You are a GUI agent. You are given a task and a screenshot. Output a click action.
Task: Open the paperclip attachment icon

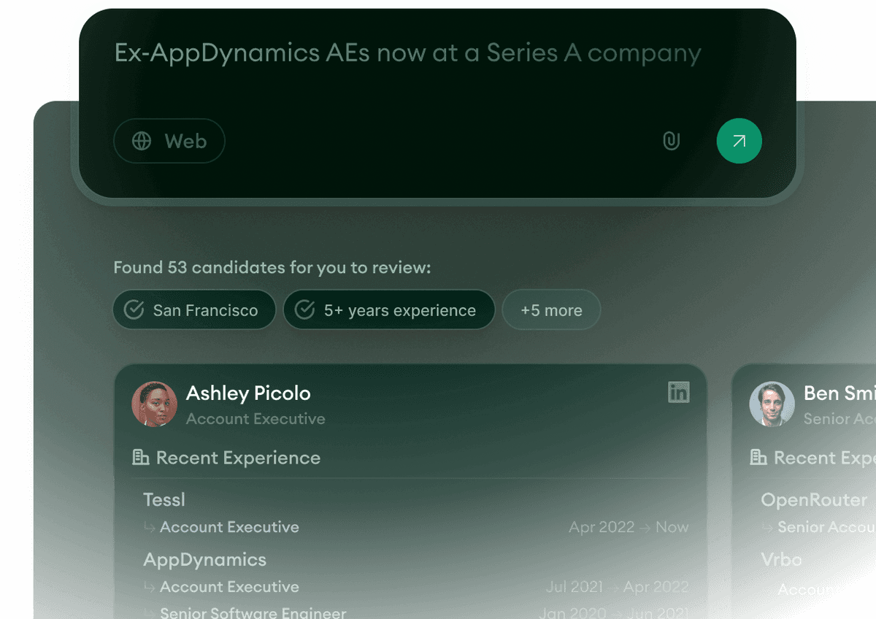671,141
